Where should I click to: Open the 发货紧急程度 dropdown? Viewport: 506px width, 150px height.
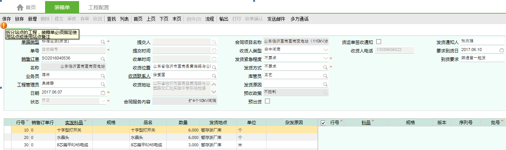tap(325, 58)
